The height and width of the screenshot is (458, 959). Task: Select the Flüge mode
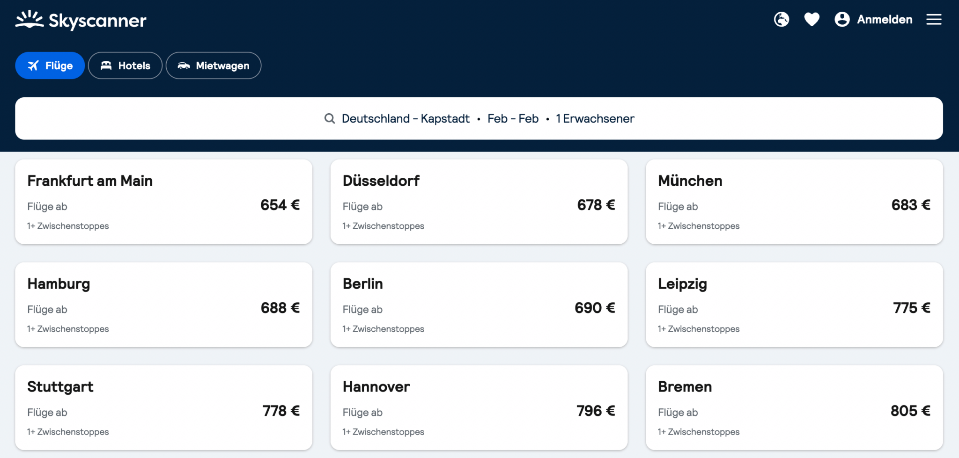click(50, 65)
